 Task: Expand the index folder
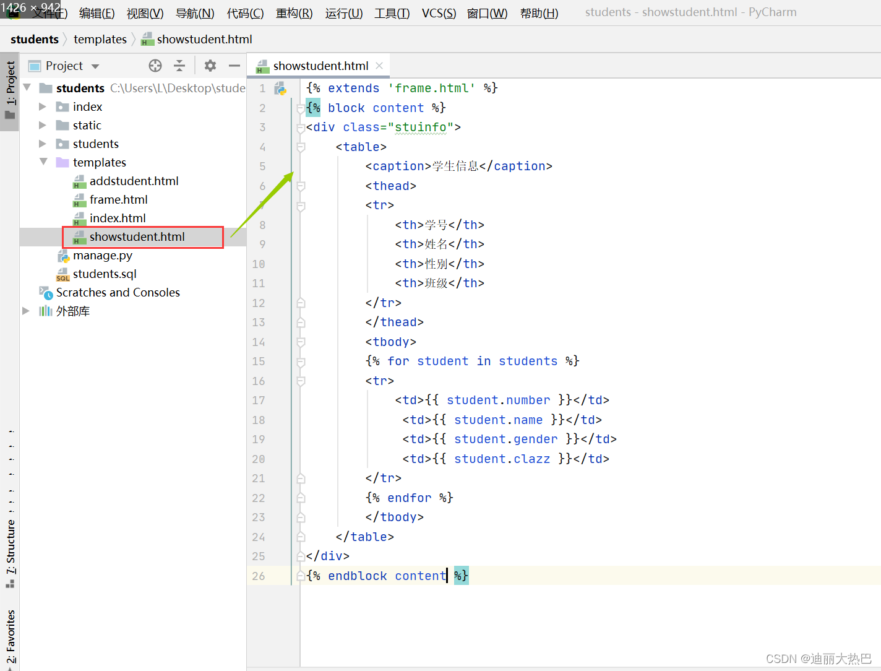coord(43,106)
